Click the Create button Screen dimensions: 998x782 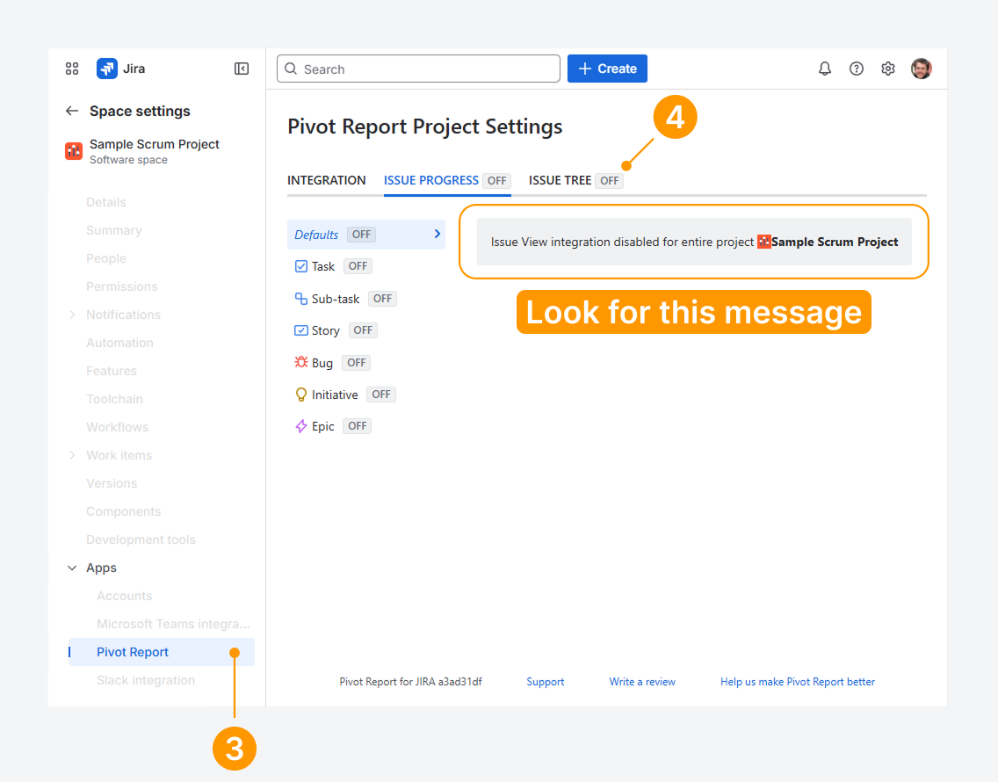click(607, 69)
